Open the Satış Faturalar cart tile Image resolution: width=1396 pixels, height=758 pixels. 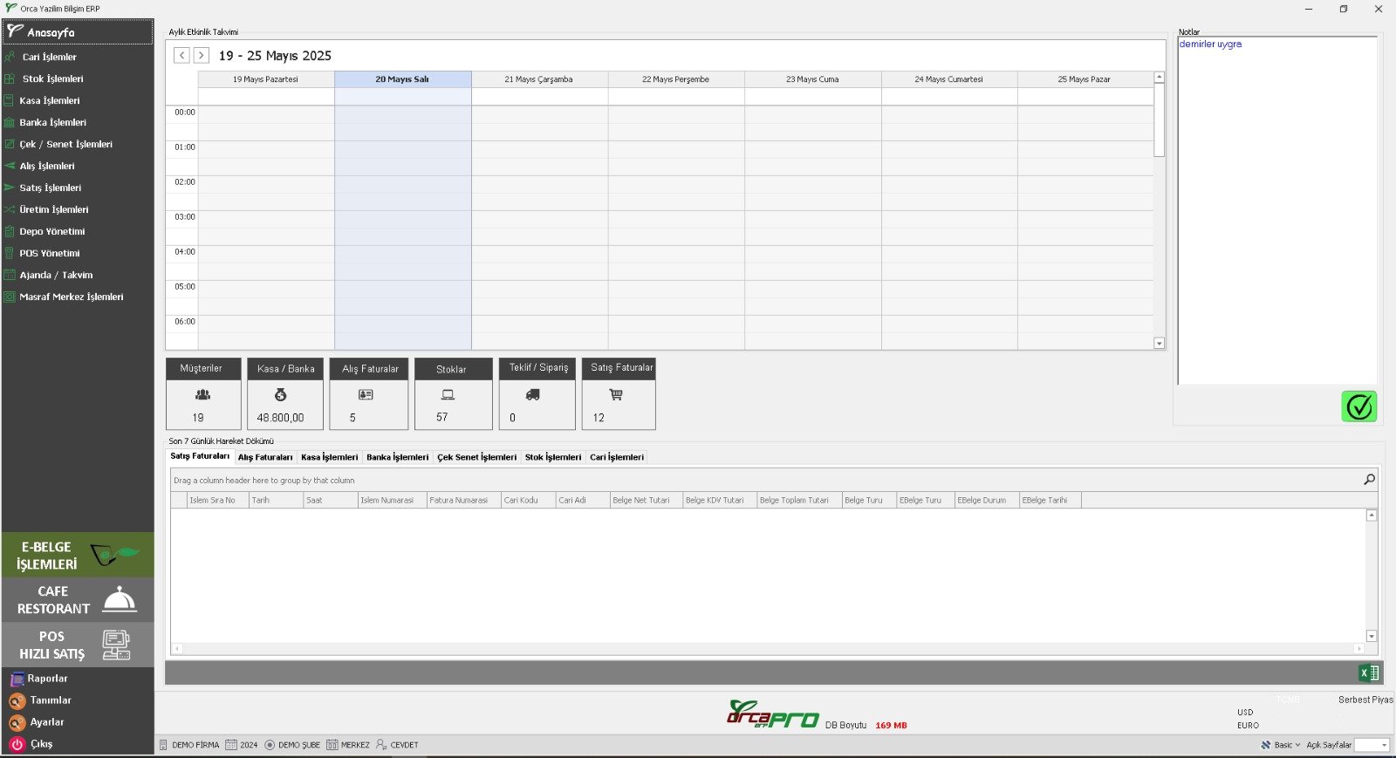[616, 394]
